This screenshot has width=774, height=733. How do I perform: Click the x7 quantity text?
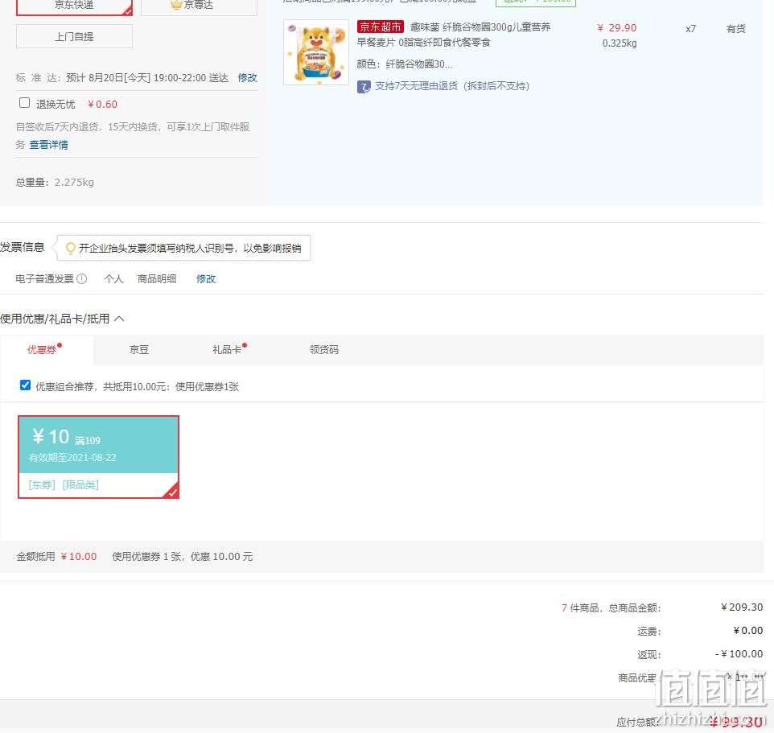[x=690, y=29]
